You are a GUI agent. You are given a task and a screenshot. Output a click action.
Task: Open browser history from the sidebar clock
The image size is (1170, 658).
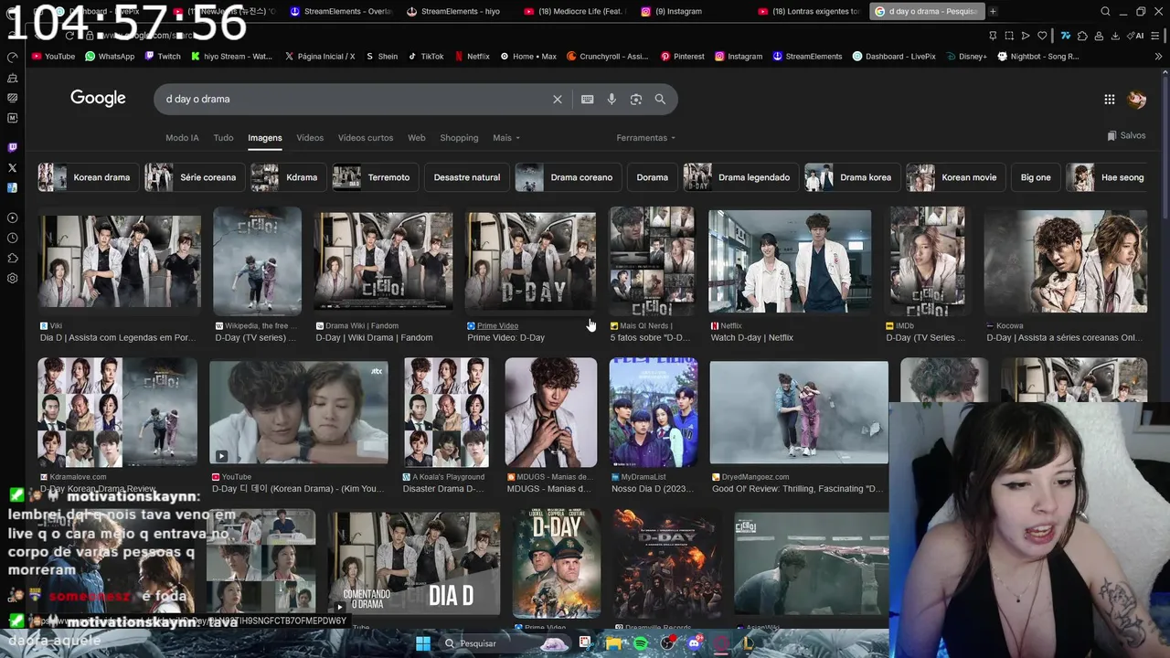[x=12, y=238]
